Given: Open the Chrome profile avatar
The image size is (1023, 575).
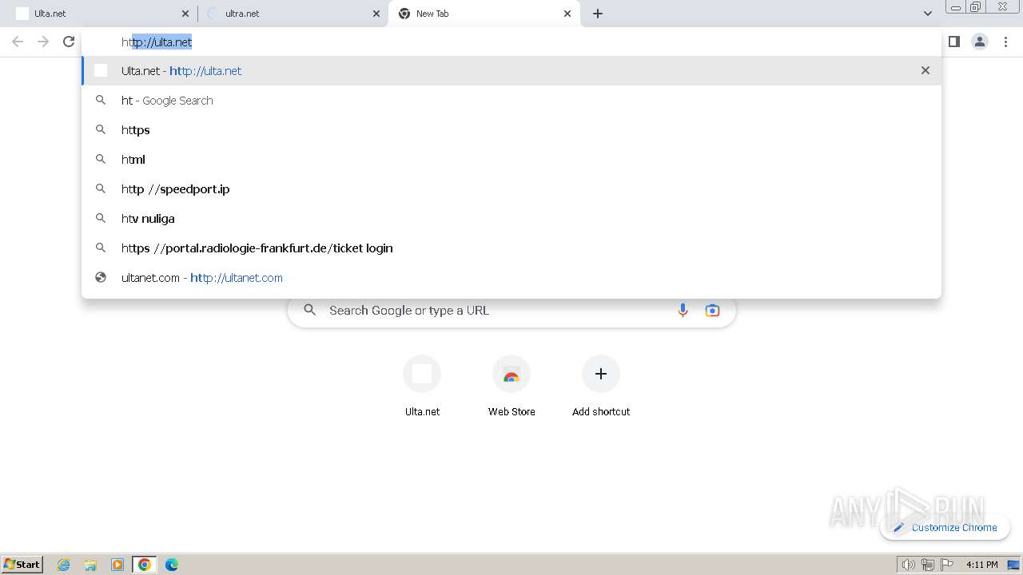Looking at the screenshot, I should (980, 42).
